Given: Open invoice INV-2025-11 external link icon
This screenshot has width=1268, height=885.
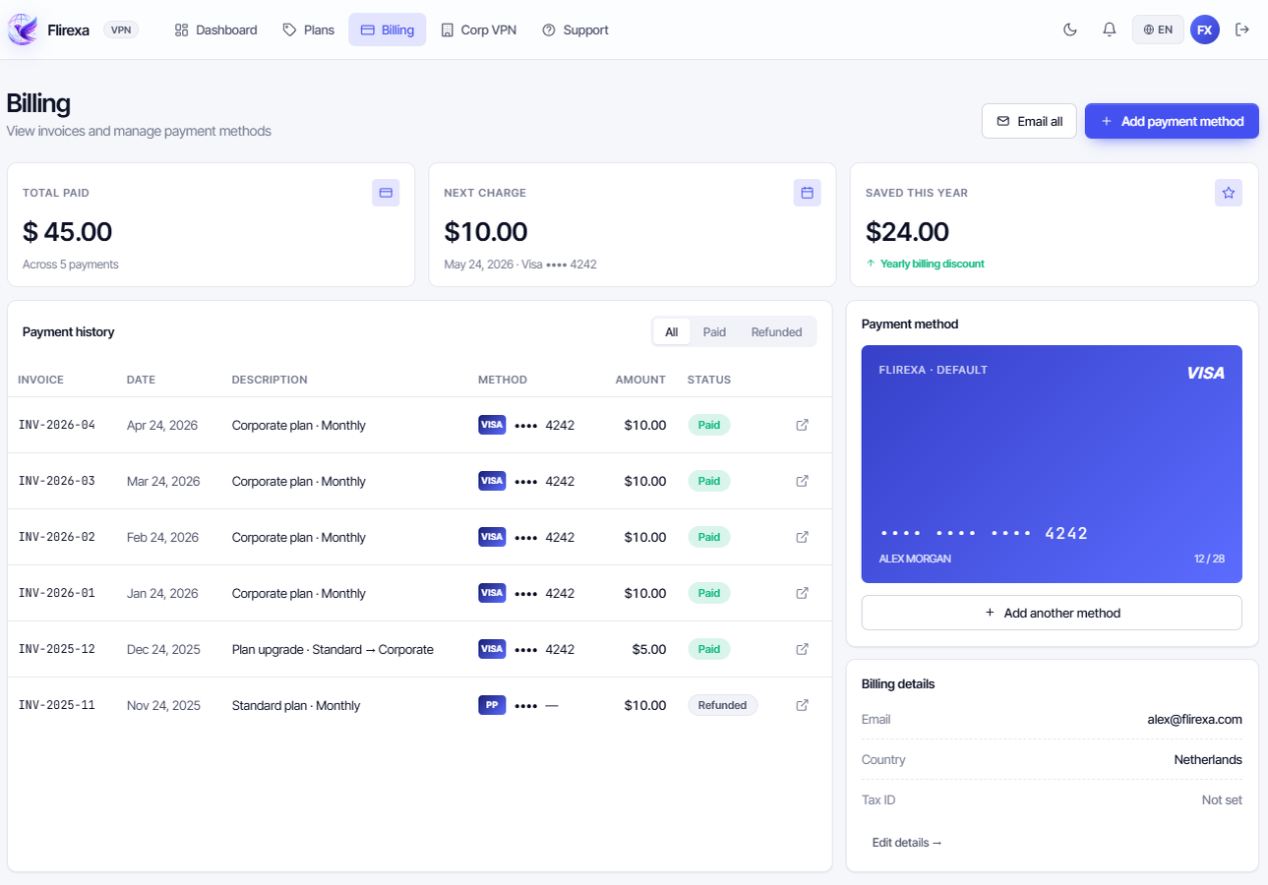Looking at the screenshot, I should [x=802, y=705].
